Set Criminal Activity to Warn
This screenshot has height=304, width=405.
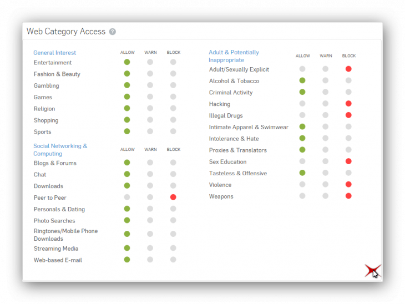click(x=326, y=92)
